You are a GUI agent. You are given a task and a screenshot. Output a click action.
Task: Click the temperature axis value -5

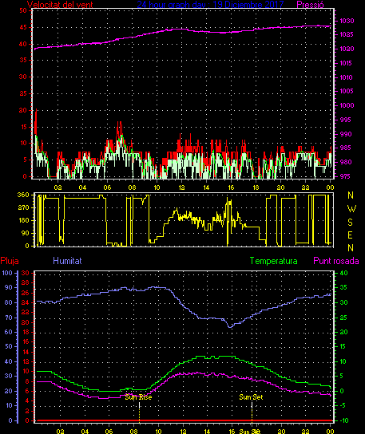pyautogui.click(x=343, y=405)
